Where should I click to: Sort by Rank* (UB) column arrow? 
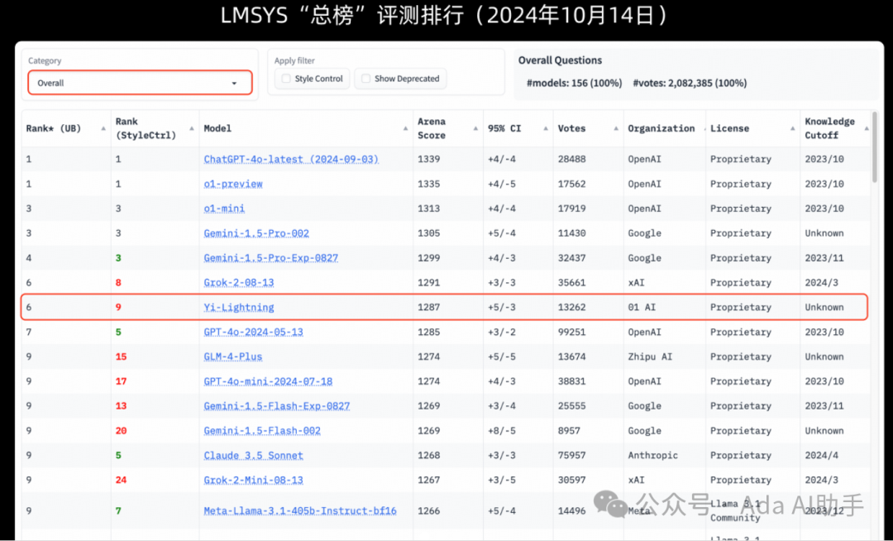(x=103, y=129)
